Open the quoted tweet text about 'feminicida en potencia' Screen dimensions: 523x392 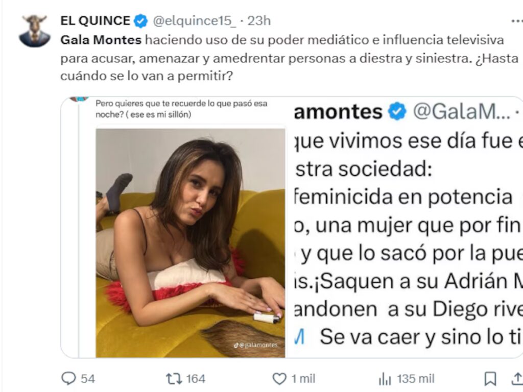(408, 239)
